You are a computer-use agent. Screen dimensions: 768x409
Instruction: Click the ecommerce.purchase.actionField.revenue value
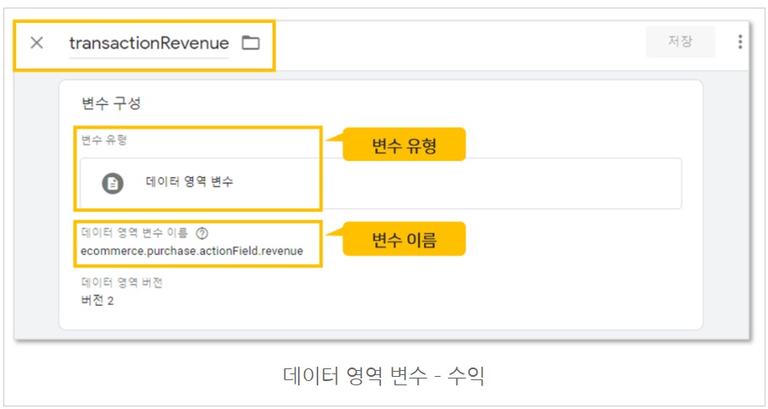pos(192,251)
